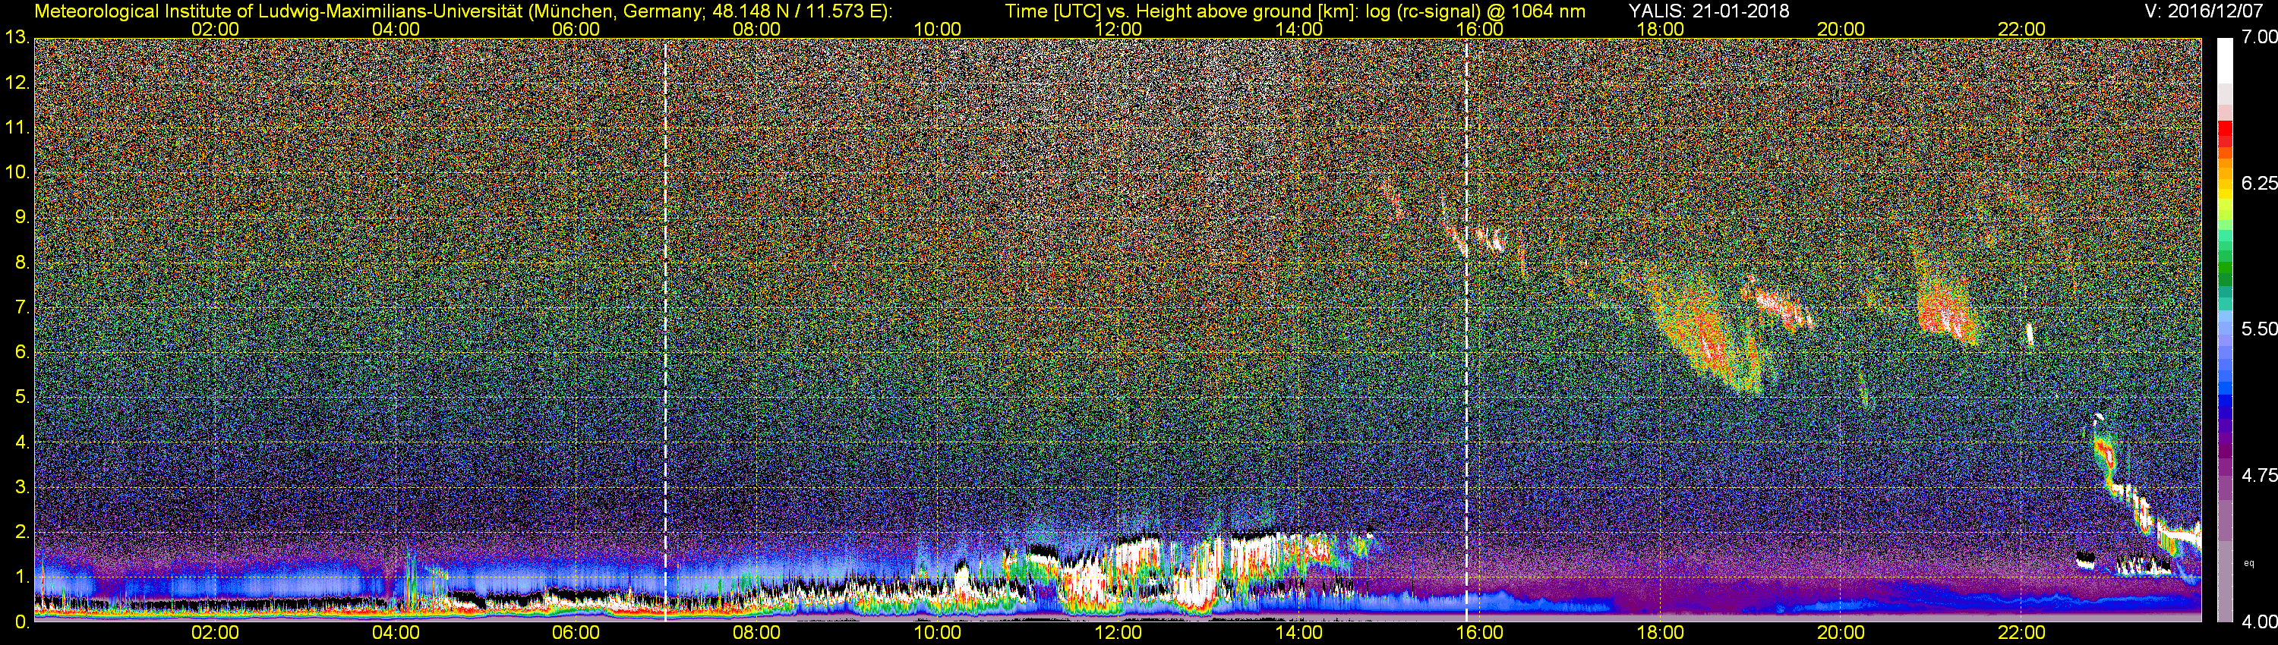Click the 13 km height axis label

pyautogui.click(x=17, y=38)
